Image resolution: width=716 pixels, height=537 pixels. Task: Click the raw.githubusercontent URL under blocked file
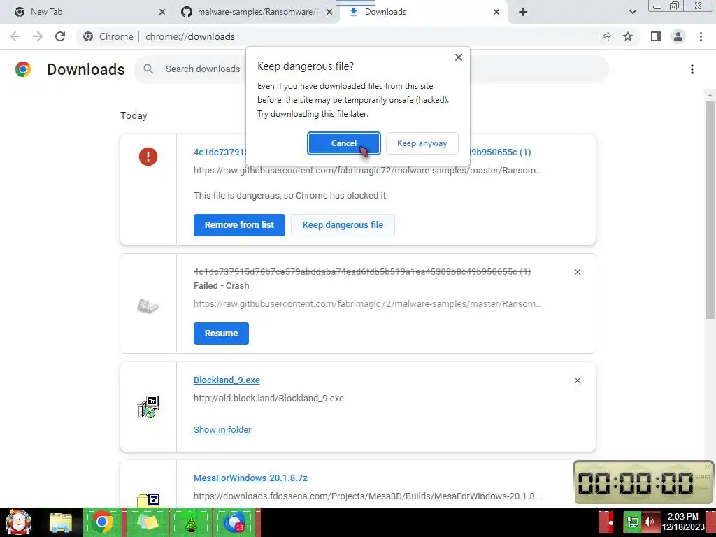tap(367, 171)
